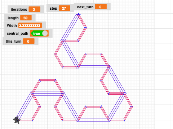The width and height of the screenshot is (173, 129).
Task: Click the length value 50
Action: click(26, 18)
